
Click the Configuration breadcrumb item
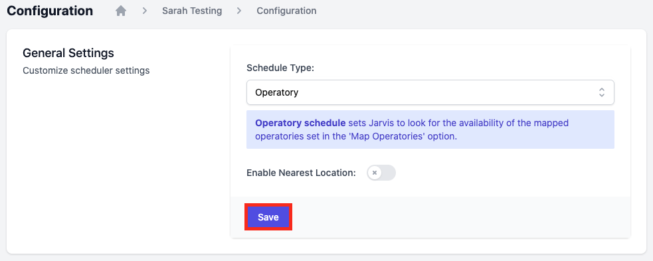pos(286,11)
